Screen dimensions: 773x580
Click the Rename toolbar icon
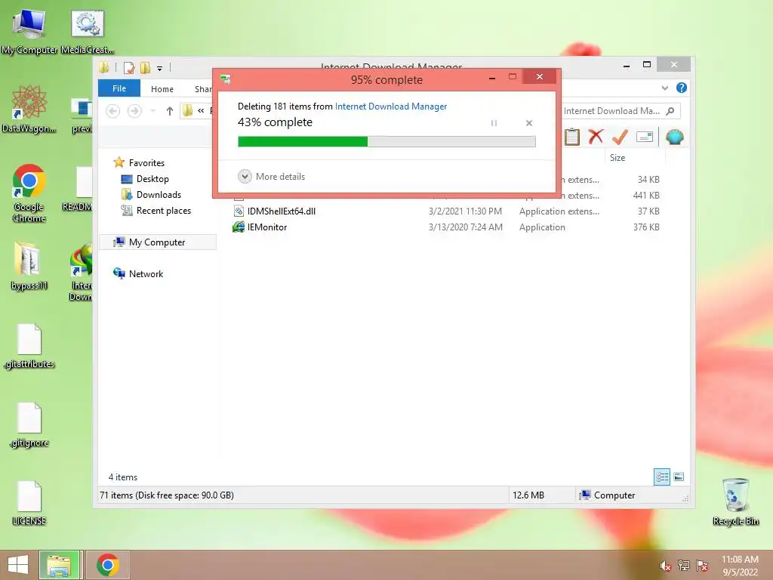[645, 137]
